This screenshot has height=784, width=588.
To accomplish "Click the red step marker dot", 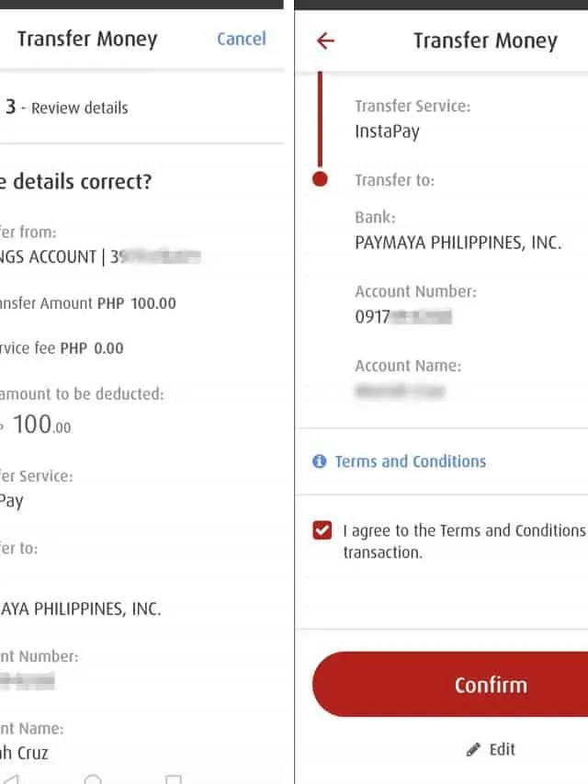I will (320, 179).
